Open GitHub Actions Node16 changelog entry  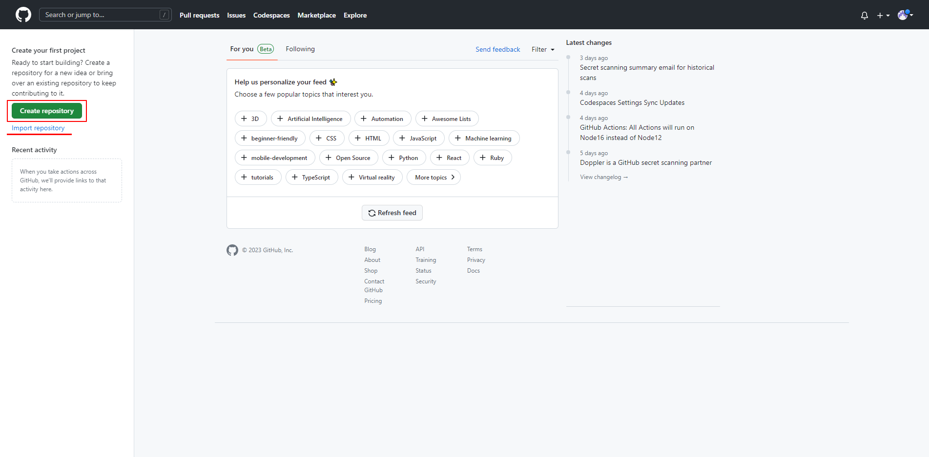tap(637, 133)
